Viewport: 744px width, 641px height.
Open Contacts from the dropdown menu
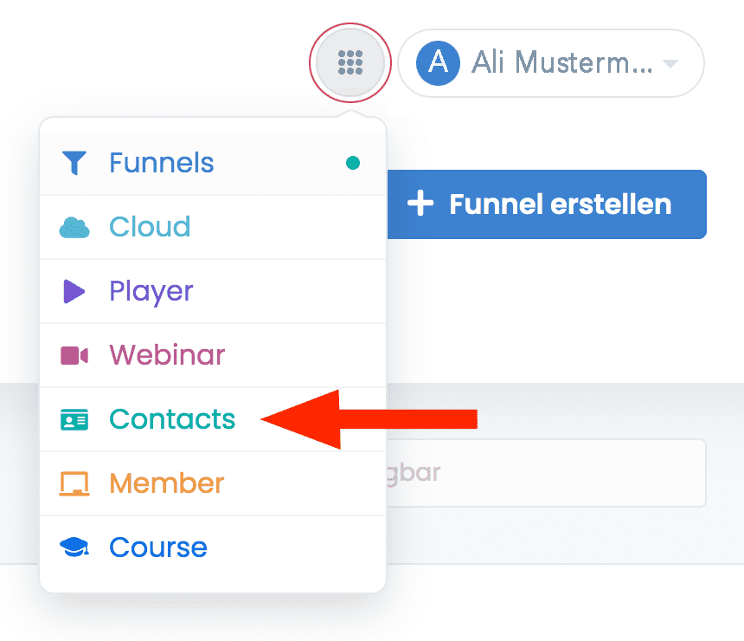(x=172, y=419)
